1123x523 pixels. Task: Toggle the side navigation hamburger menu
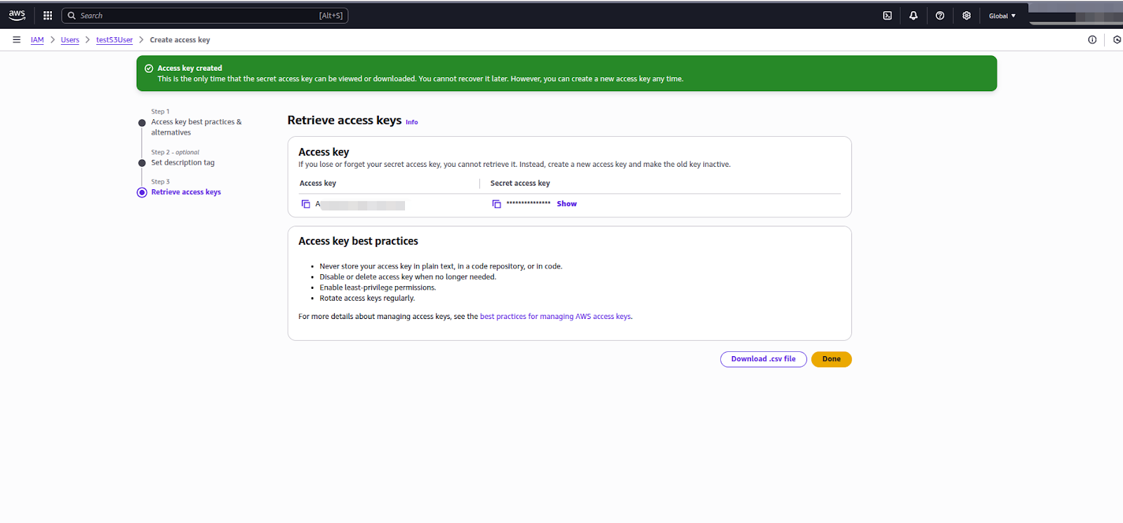(16, 40)
